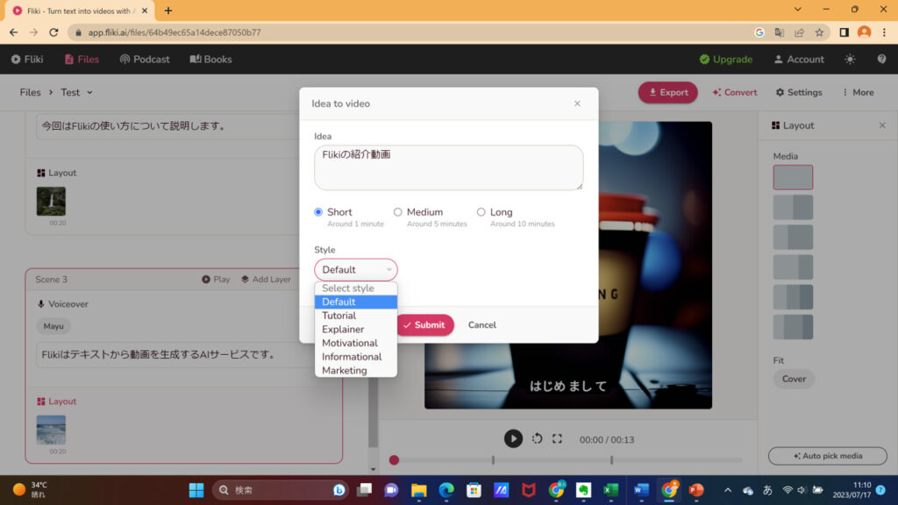Screen dimensions: 898x505
Task: Open the Fliki home logo
Action: point(27,59)
